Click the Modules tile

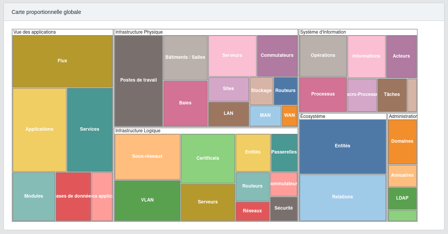pyautogui.click(x=34, y=196)
